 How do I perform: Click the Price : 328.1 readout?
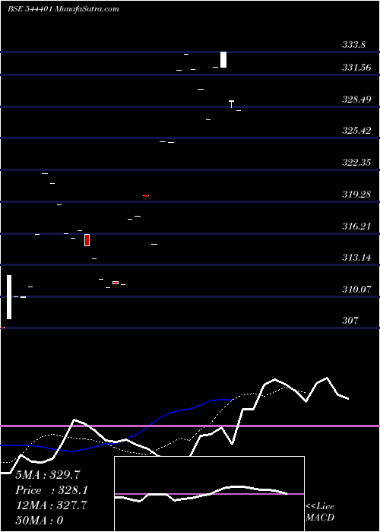point(52,490)
